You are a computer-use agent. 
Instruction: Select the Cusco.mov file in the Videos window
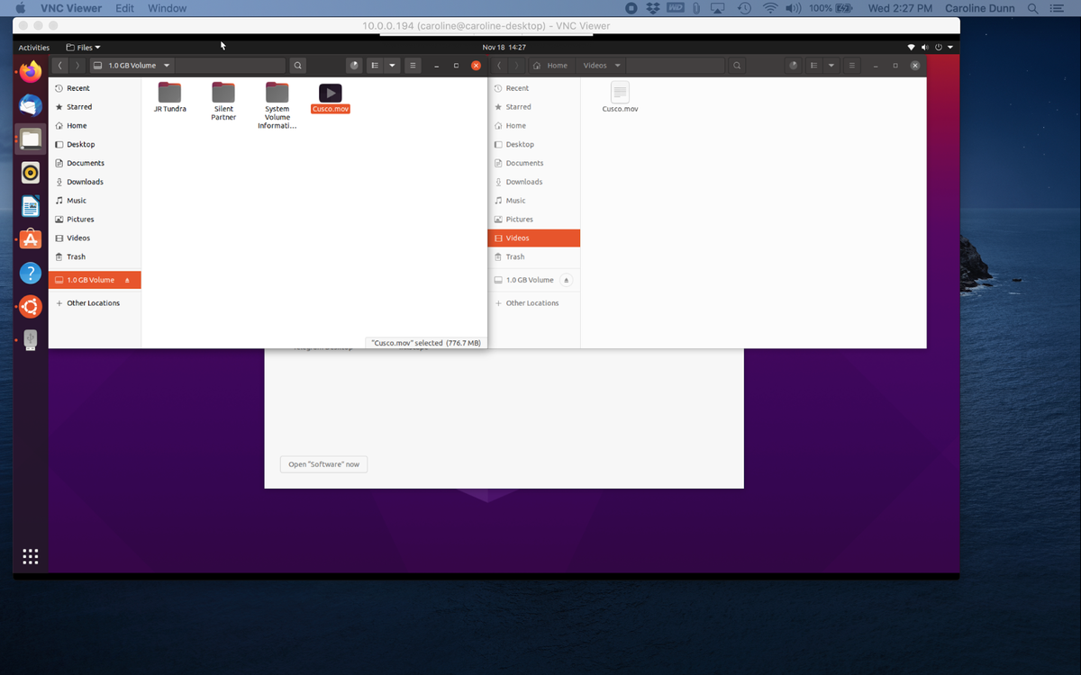(620, 93)
